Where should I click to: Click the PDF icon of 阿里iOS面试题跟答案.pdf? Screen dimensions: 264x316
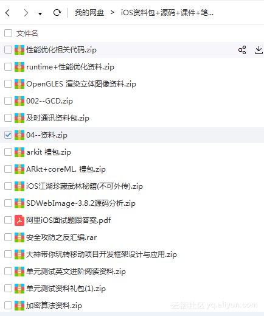tap(19, 220)
